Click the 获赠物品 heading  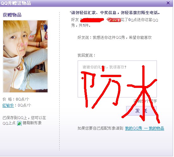[x=12, y=15]
